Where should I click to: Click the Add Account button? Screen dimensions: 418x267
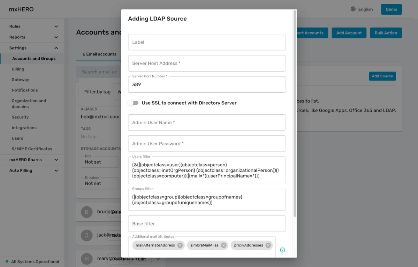[349, 33]
